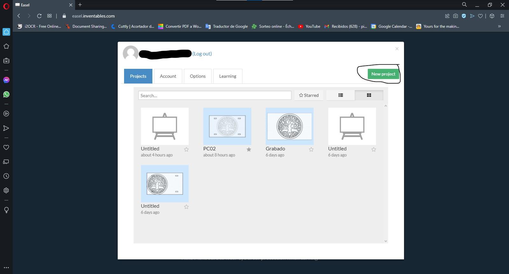Open the Flow send icon in sidebar

click(6, 128)
